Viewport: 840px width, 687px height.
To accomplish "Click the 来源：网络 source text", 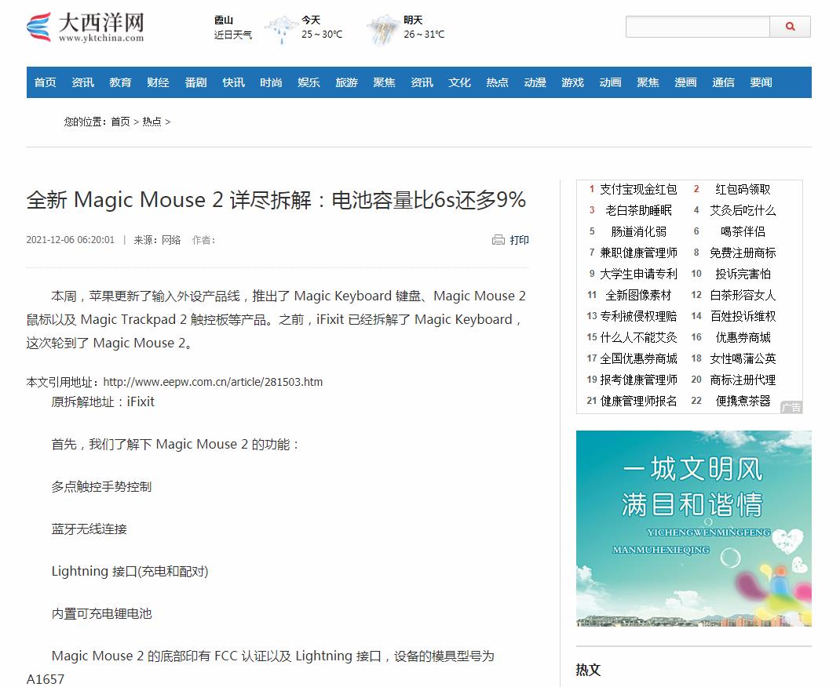I will [x=157, y=240].
